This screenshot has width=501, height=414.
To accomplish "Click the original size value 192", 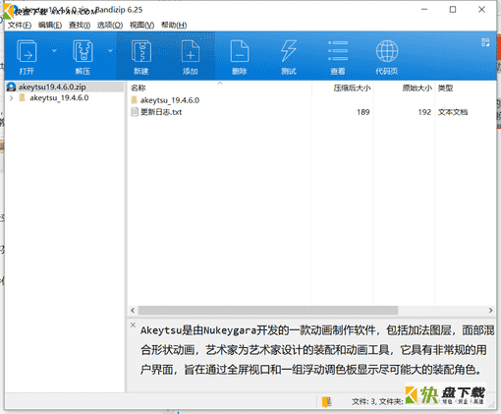I will [x=424, y=112].
